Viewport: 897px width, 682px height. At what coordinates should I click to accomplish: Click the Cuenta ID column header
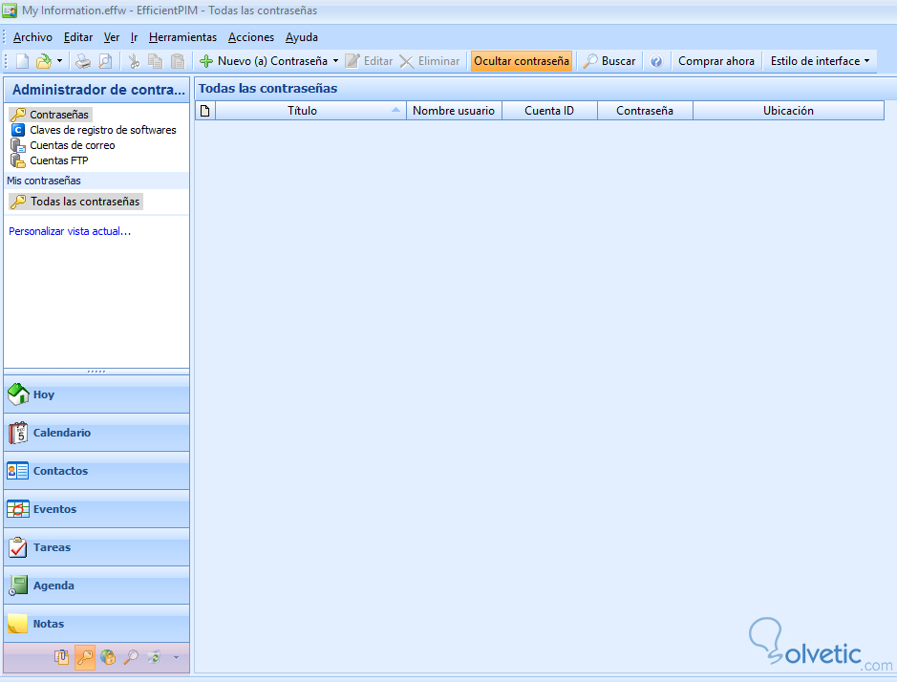[x=549, y=111]
